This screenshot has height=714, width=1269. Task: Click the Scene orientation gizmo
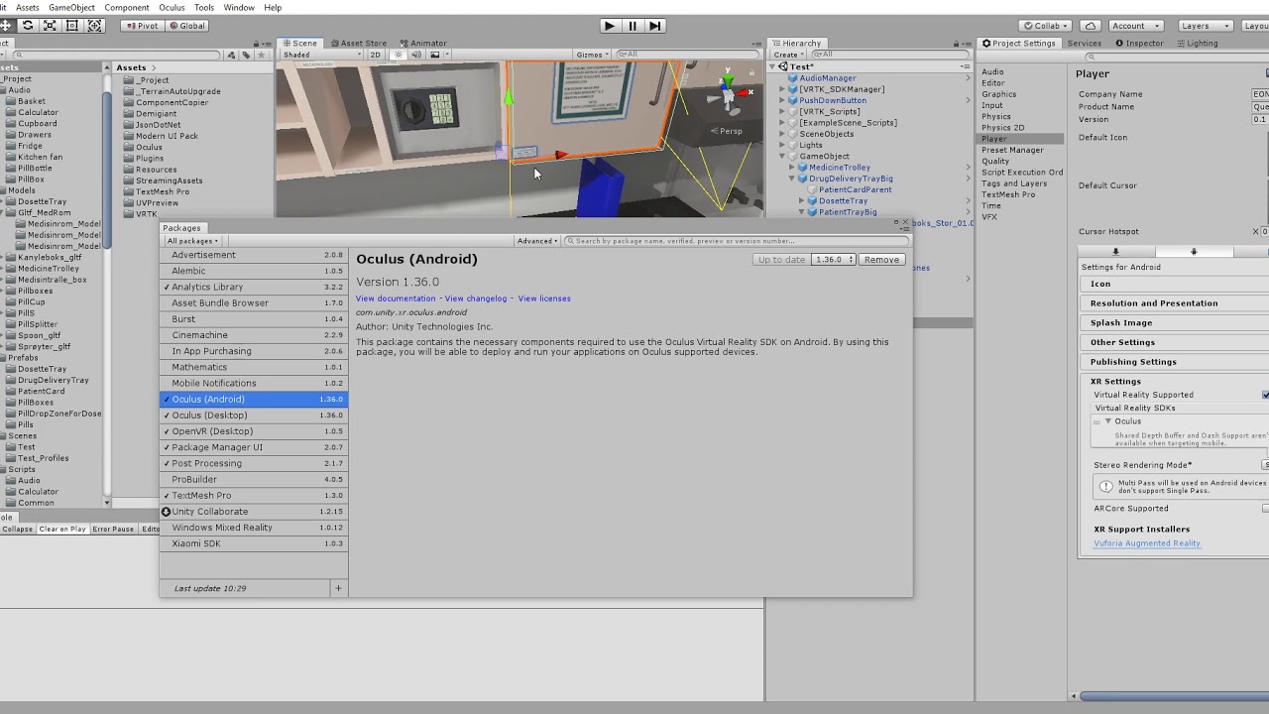tap(729, 91)
